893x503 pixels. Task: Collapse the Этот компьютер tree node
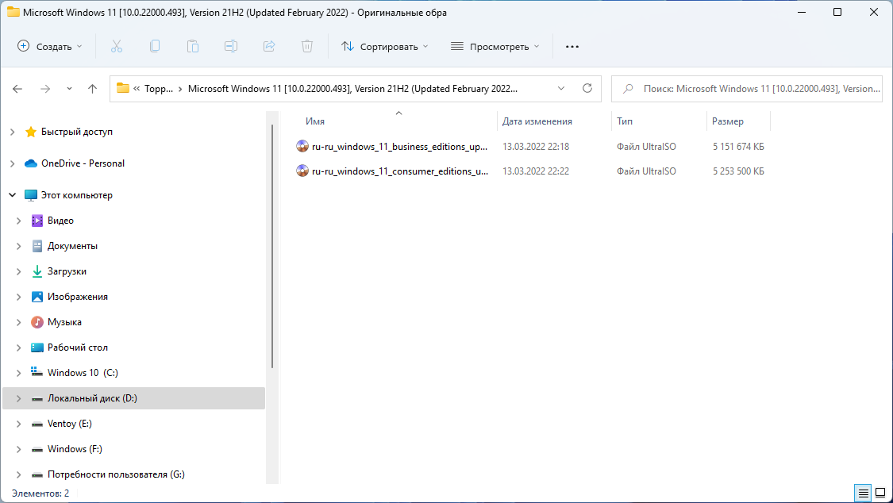(x=12, y=195)
